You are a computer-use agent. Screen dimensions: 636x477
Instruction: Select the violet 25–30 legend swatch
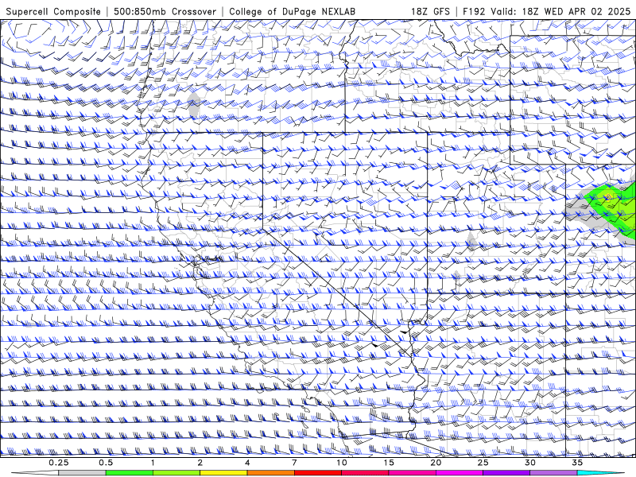506,473
